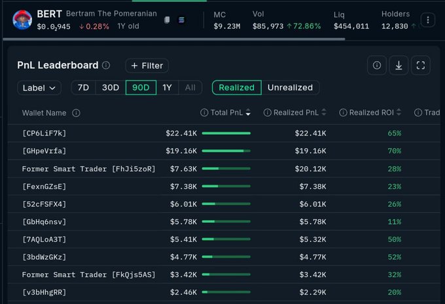
Task: Click the Bertram The Pomeranian token name
Action: coord(111,14)
